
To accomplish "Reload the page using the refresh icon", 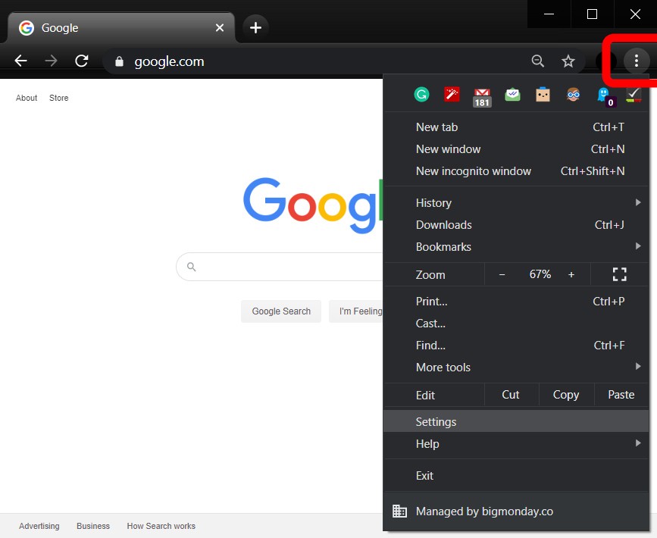I will click(x=82, y=61).
